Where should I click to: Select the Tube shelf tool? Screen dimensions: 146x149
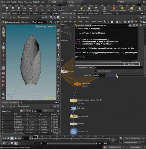pyautogui.click(x=19, y=9)
